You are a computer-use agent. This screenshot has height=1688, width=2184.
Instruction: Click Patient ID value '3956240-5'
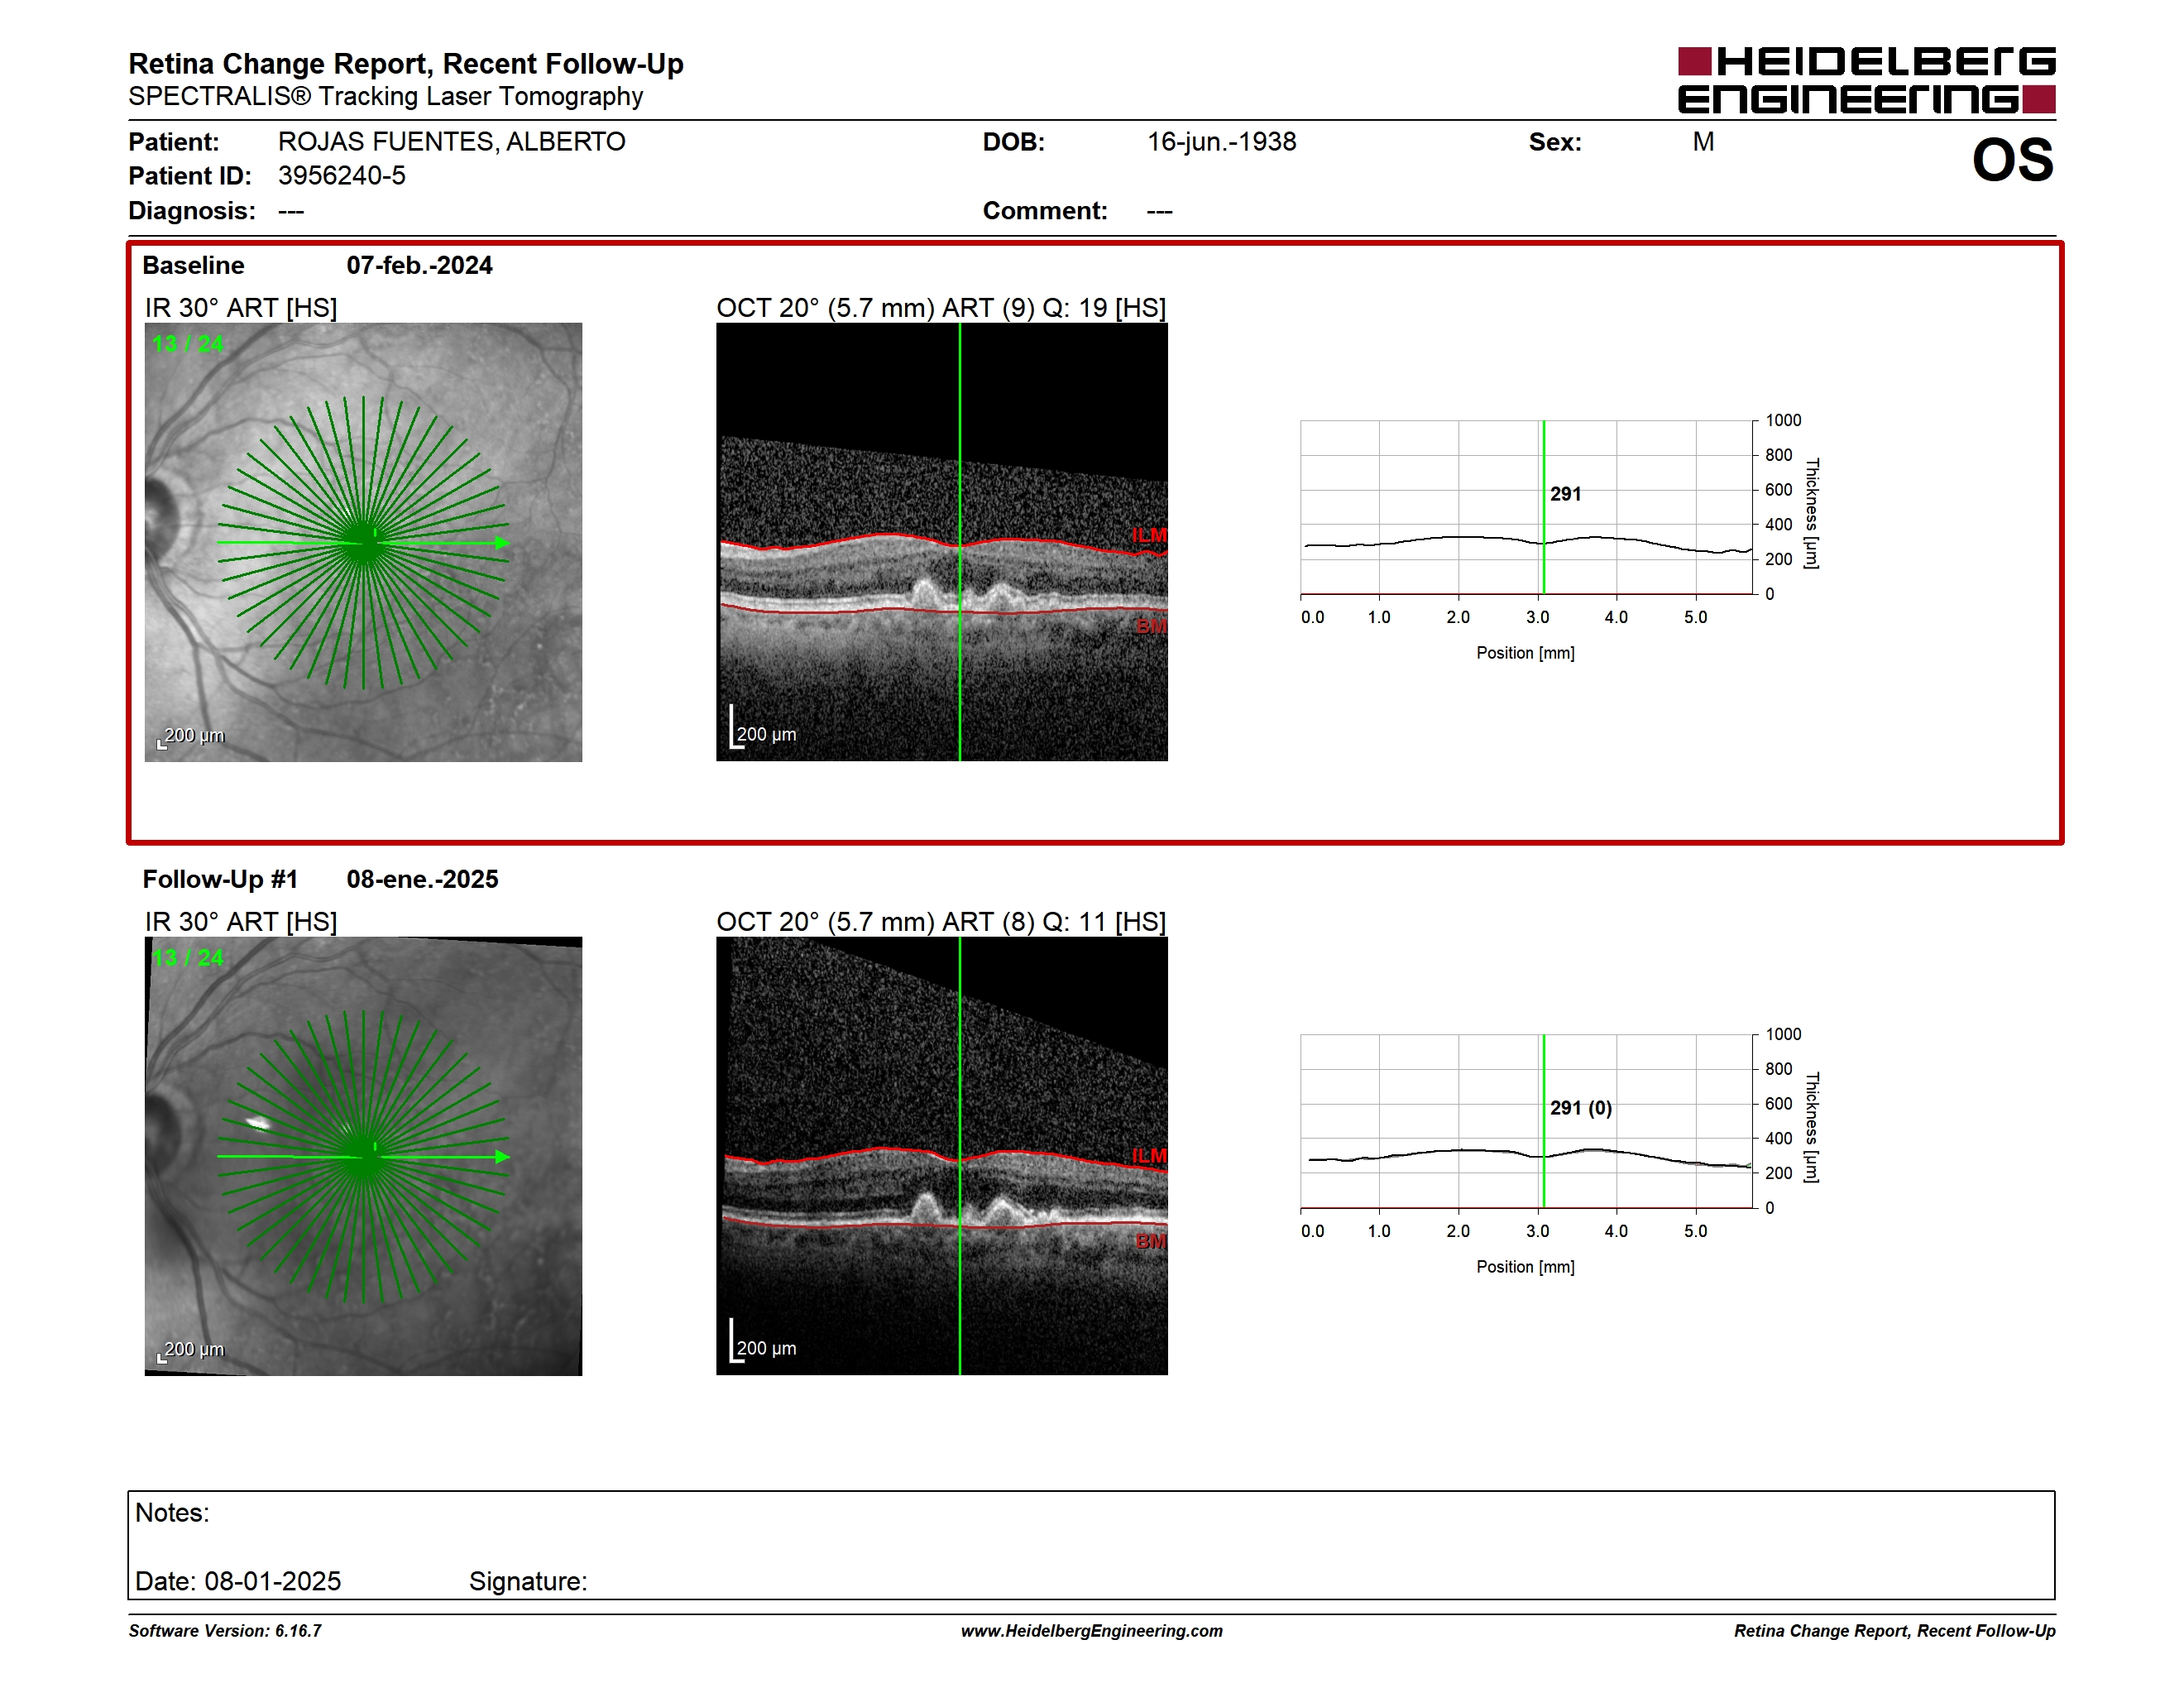click(342, 176)
